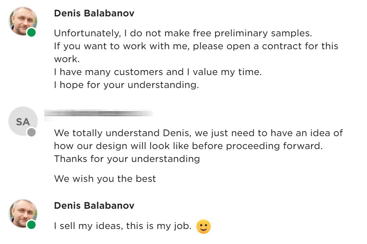Click the gray offline status dot on SA avatar
This screenshot has height=244, width=367.
click(31, 132)
